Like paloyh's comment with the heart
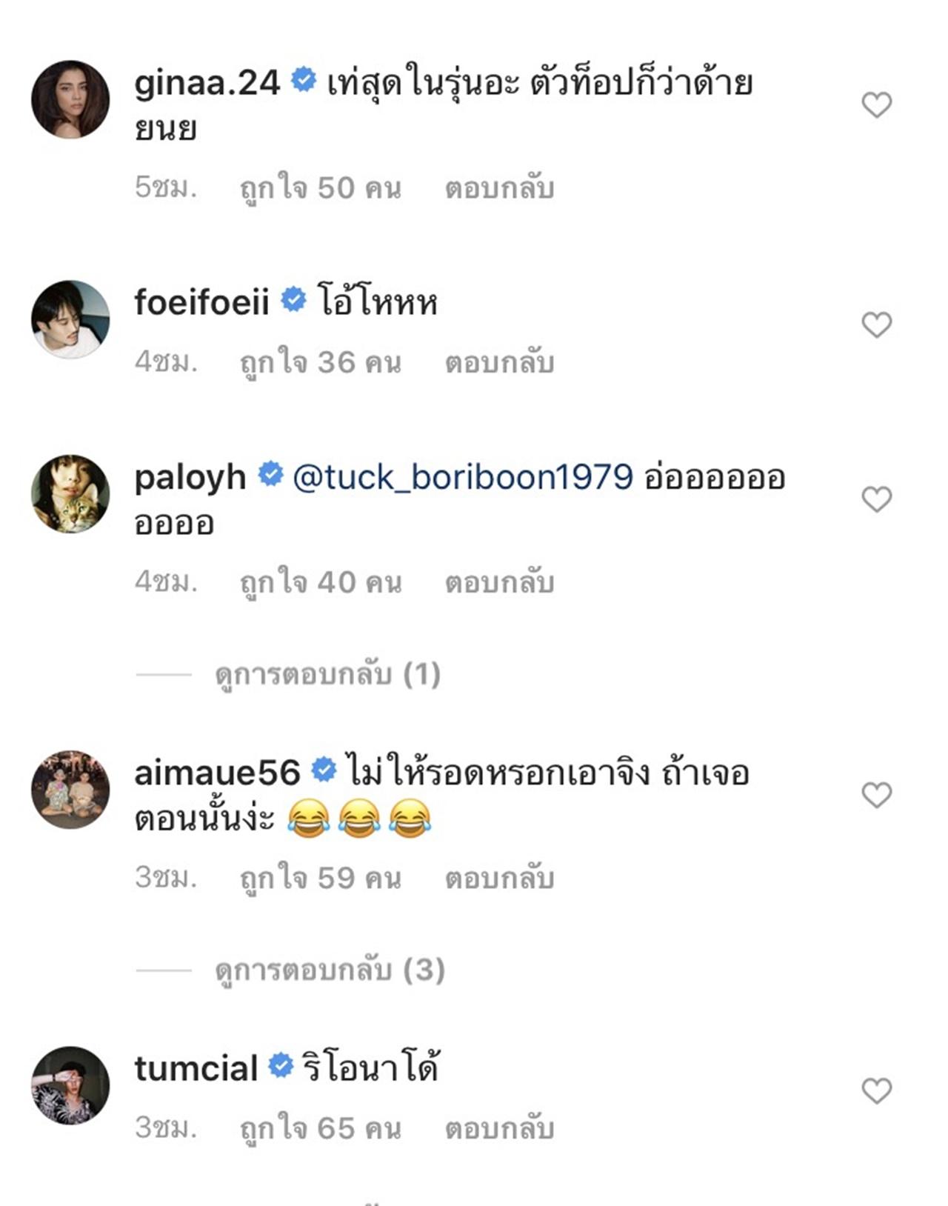The width and height of the screenshot is (948, 1206). (876, 499)
